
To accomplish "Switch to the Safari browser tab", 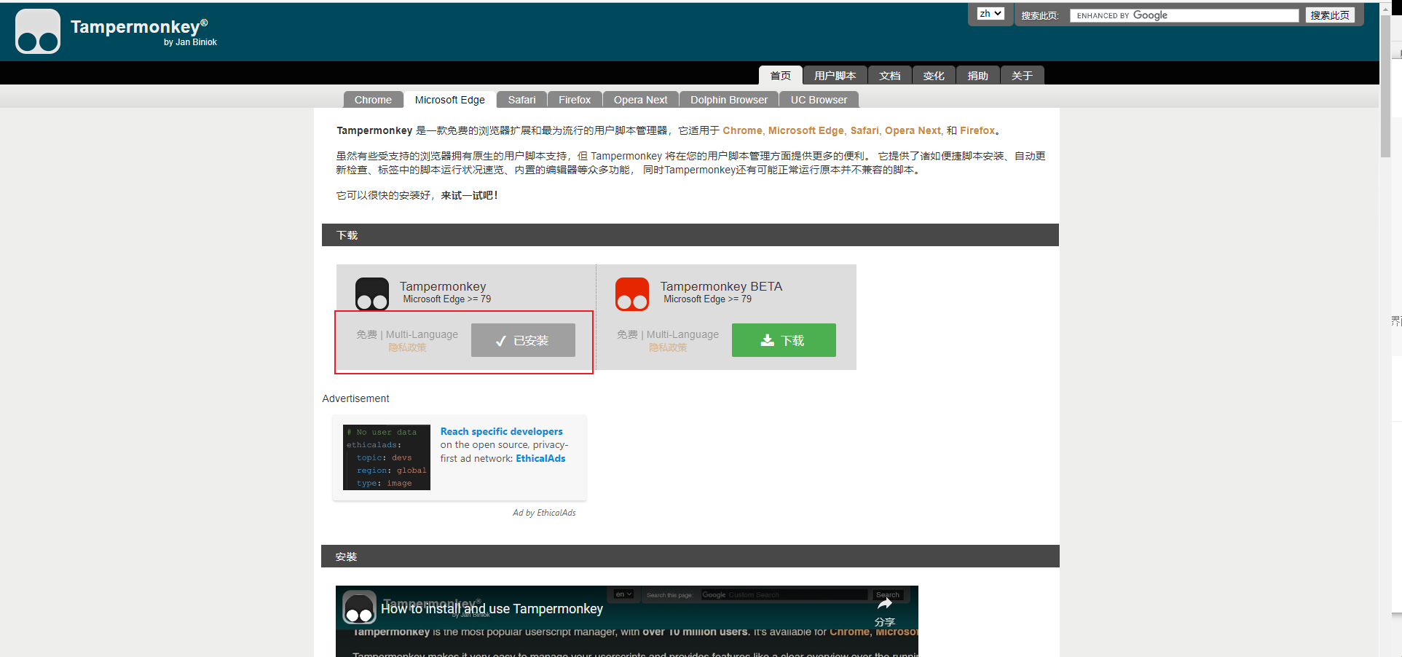I will click(x=521, y=100).
